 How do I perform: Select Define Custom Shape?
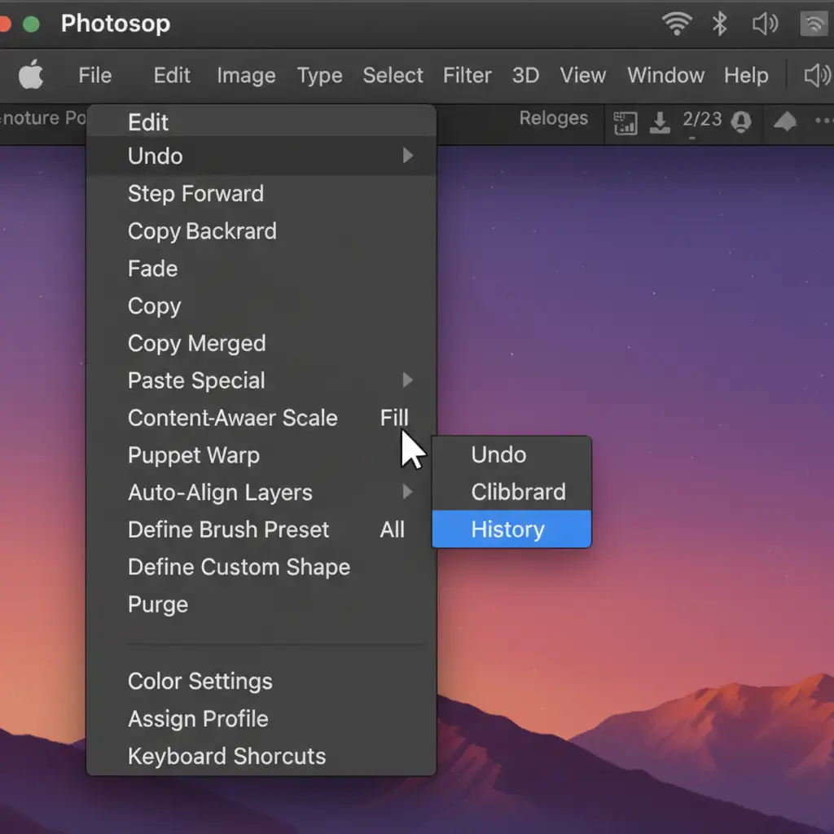tap(239, 567)
